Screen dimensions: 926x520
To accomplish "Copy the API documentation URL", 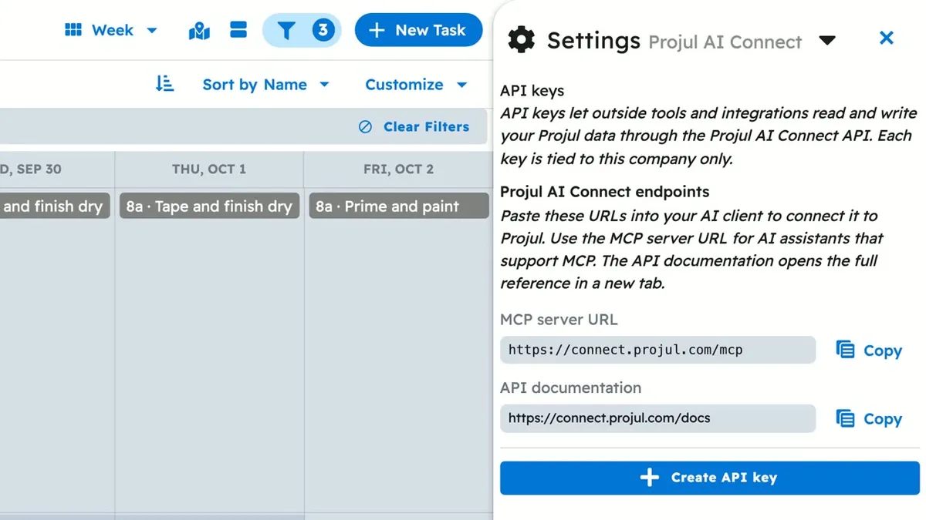I will tap(869, 419).
